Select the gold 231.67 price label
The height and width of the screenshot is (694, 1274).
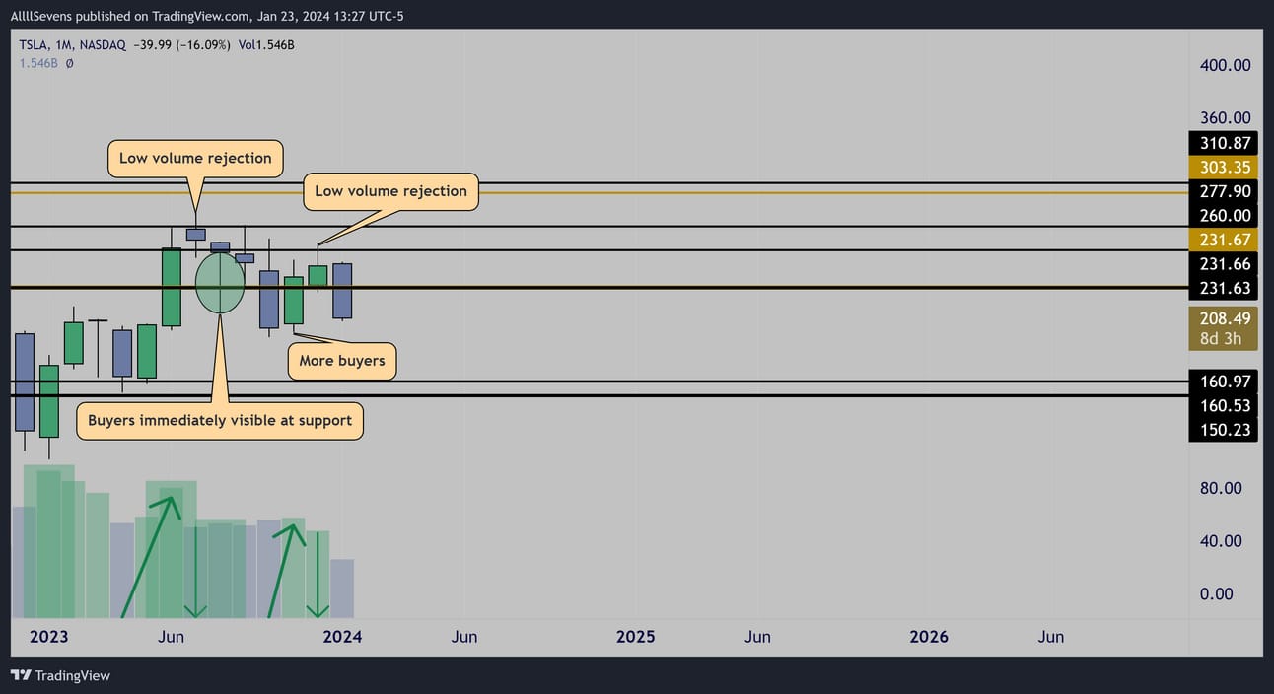tap(1223, 240)
